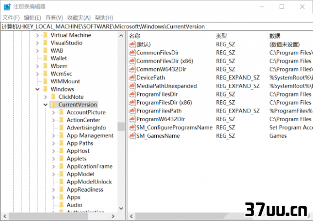Click the string icon beside MediaPathUnexpanded

click(x=132, y=86)
